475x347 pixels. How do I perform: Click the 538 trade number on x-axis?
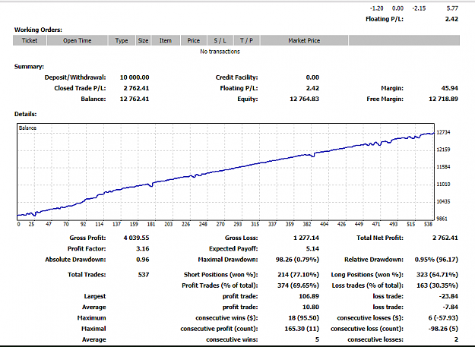pos(428,224)
